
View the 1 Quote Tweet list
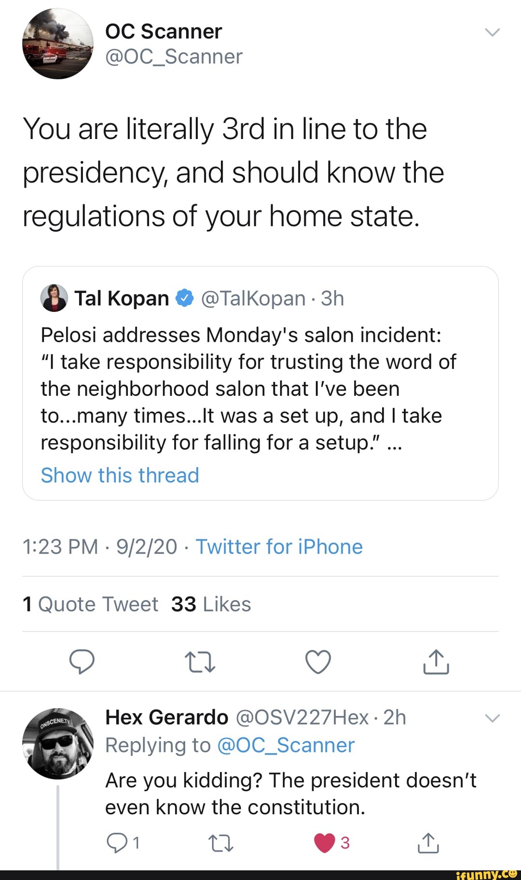point(90,604)
